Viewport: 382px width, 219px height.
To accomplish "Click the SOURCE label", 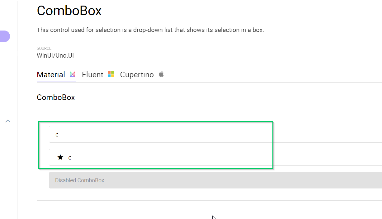I will point(44,48).
